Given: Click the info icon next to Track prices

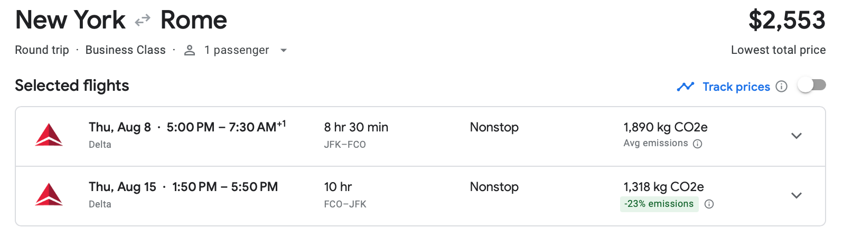Looking at the screenshot, I should click(x=781, y=87).
